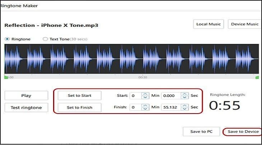Decrease the Start seconds stepper
Screen dimensions: 262x145
click(x=184, y=97)
